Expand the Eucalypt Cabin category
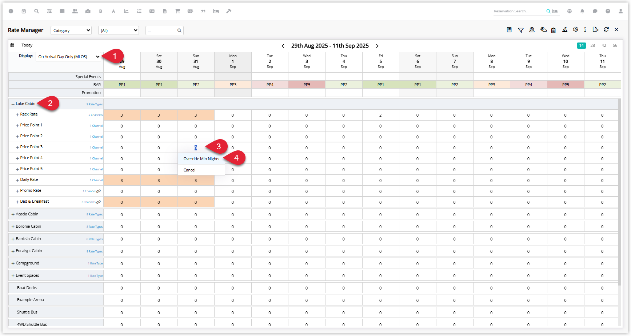 (13, 251)
